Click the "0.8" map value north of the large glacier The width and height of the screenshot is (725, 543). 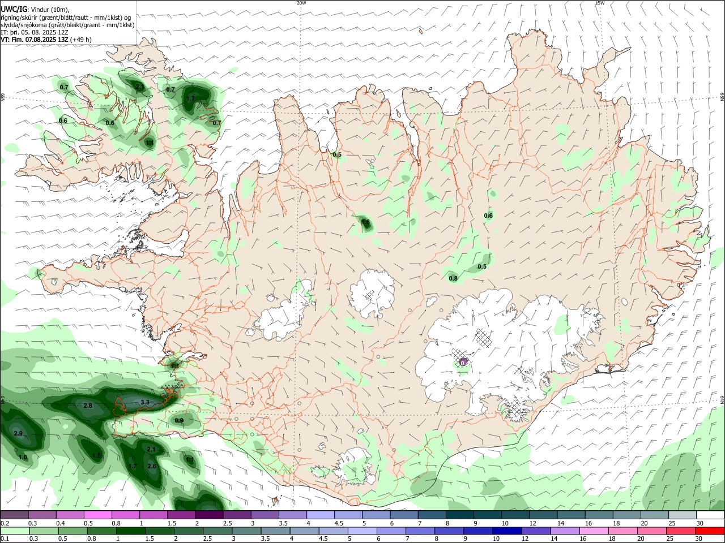pyautogui.click(x=453, y=278)
